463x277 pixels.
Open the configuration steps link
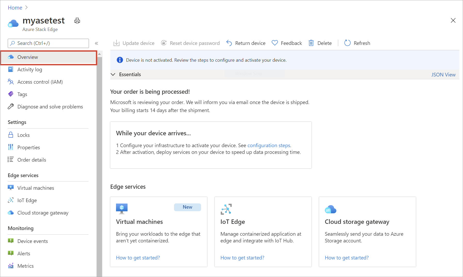coord(269,145)
